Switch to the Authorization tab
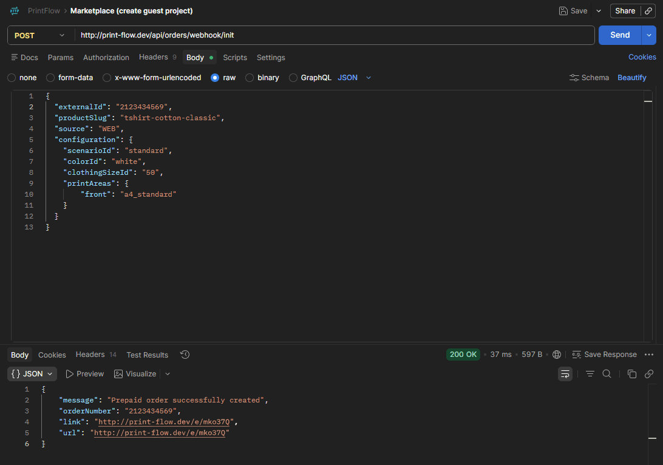The width and height of the screenshot is (663, 465). (x=106, y=58)
